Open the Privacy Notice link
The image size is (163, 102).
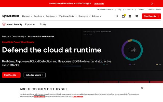tap(39, 97)
